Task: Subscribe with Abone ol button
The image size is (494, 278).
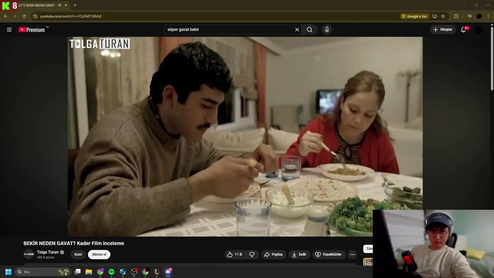Action: click(x=99, y=254)
